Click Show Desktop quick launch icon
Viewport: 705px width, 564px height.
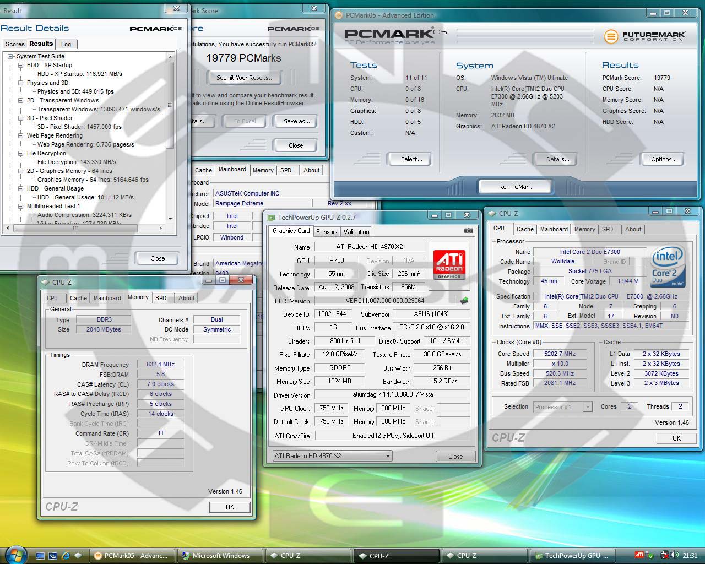[40, 556]
